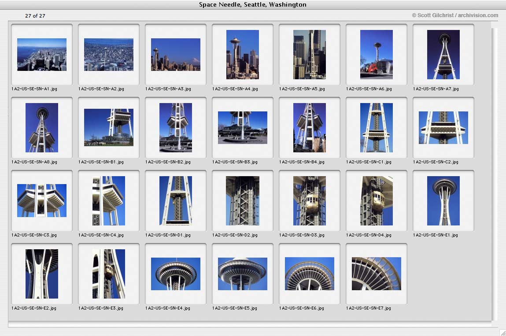The height and width of the screenshot is (336, 506).
Task: Click the filename text "1A2-US-SE-SN-D1.jpg"
Action: (x=168, y=235)
